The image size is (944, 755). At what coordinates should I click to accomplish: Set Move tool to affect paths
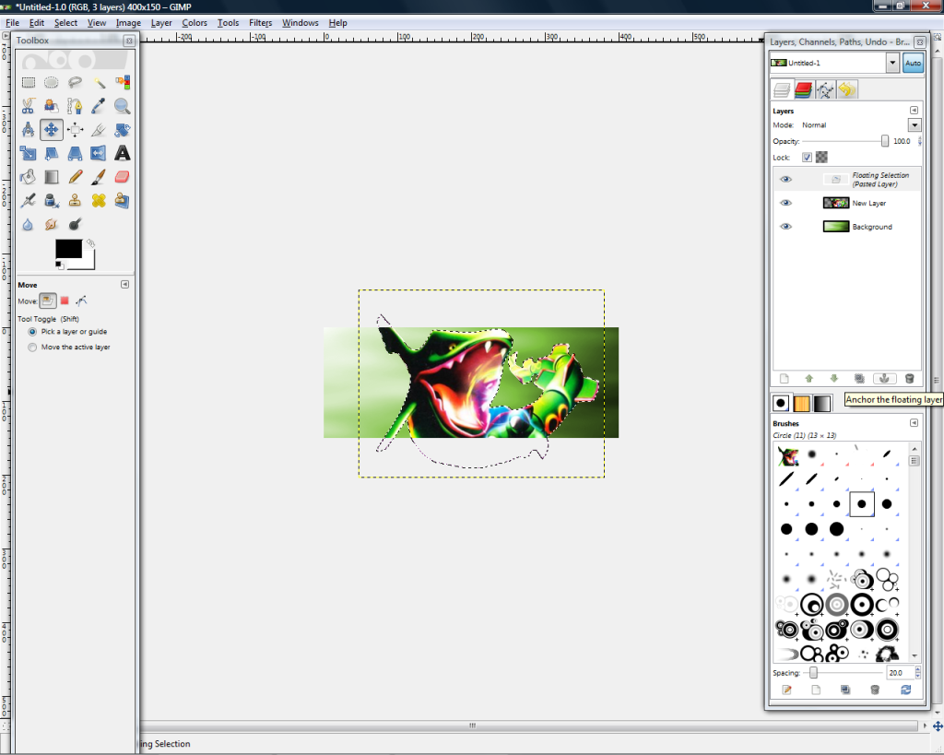coord(82,301)
